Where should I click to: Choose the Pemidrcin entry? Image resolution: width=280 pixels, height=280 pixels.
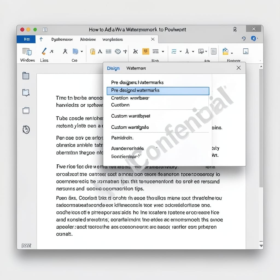(122, 138)
